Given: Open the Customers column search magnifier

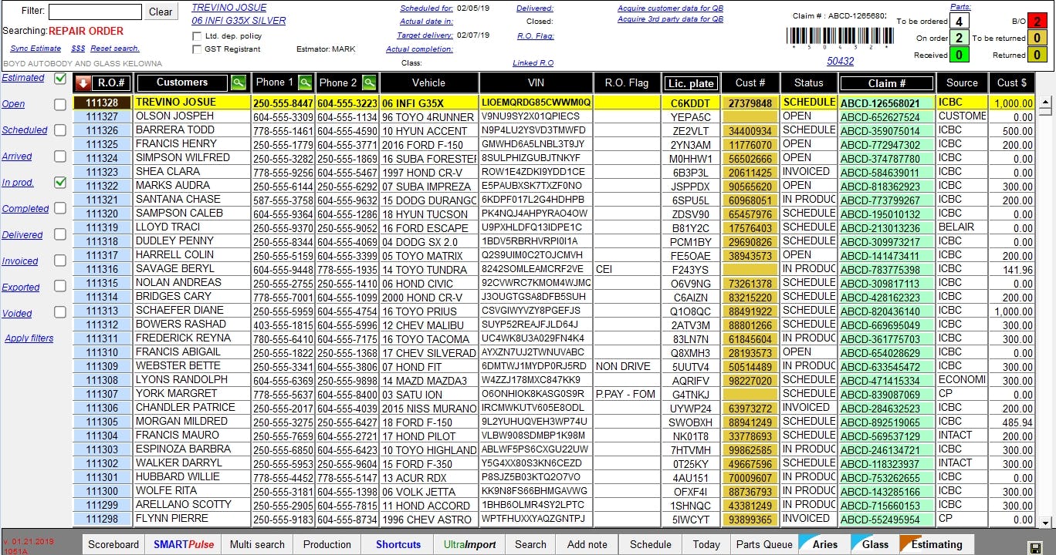Looking at the screenshot, I should (x=239, y=82).
